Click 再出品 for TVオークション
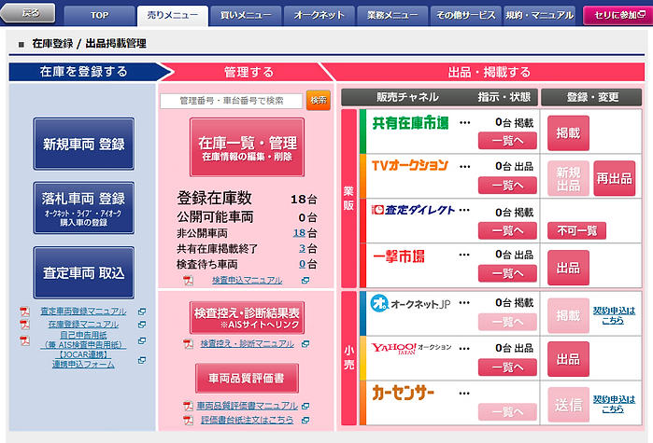The width and height of the screenshot is (653, 443). click(615, 178)
